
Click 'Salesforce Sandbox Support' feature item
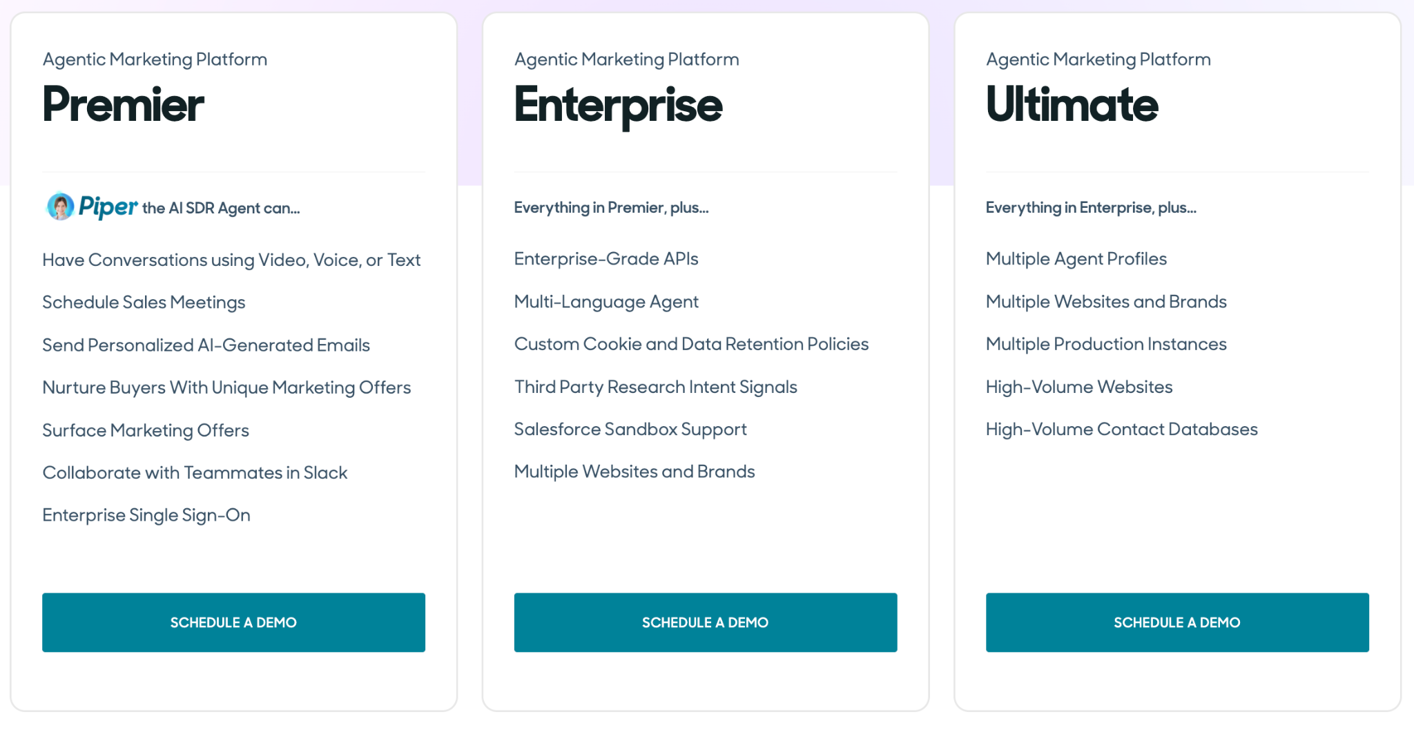point(630,429)
